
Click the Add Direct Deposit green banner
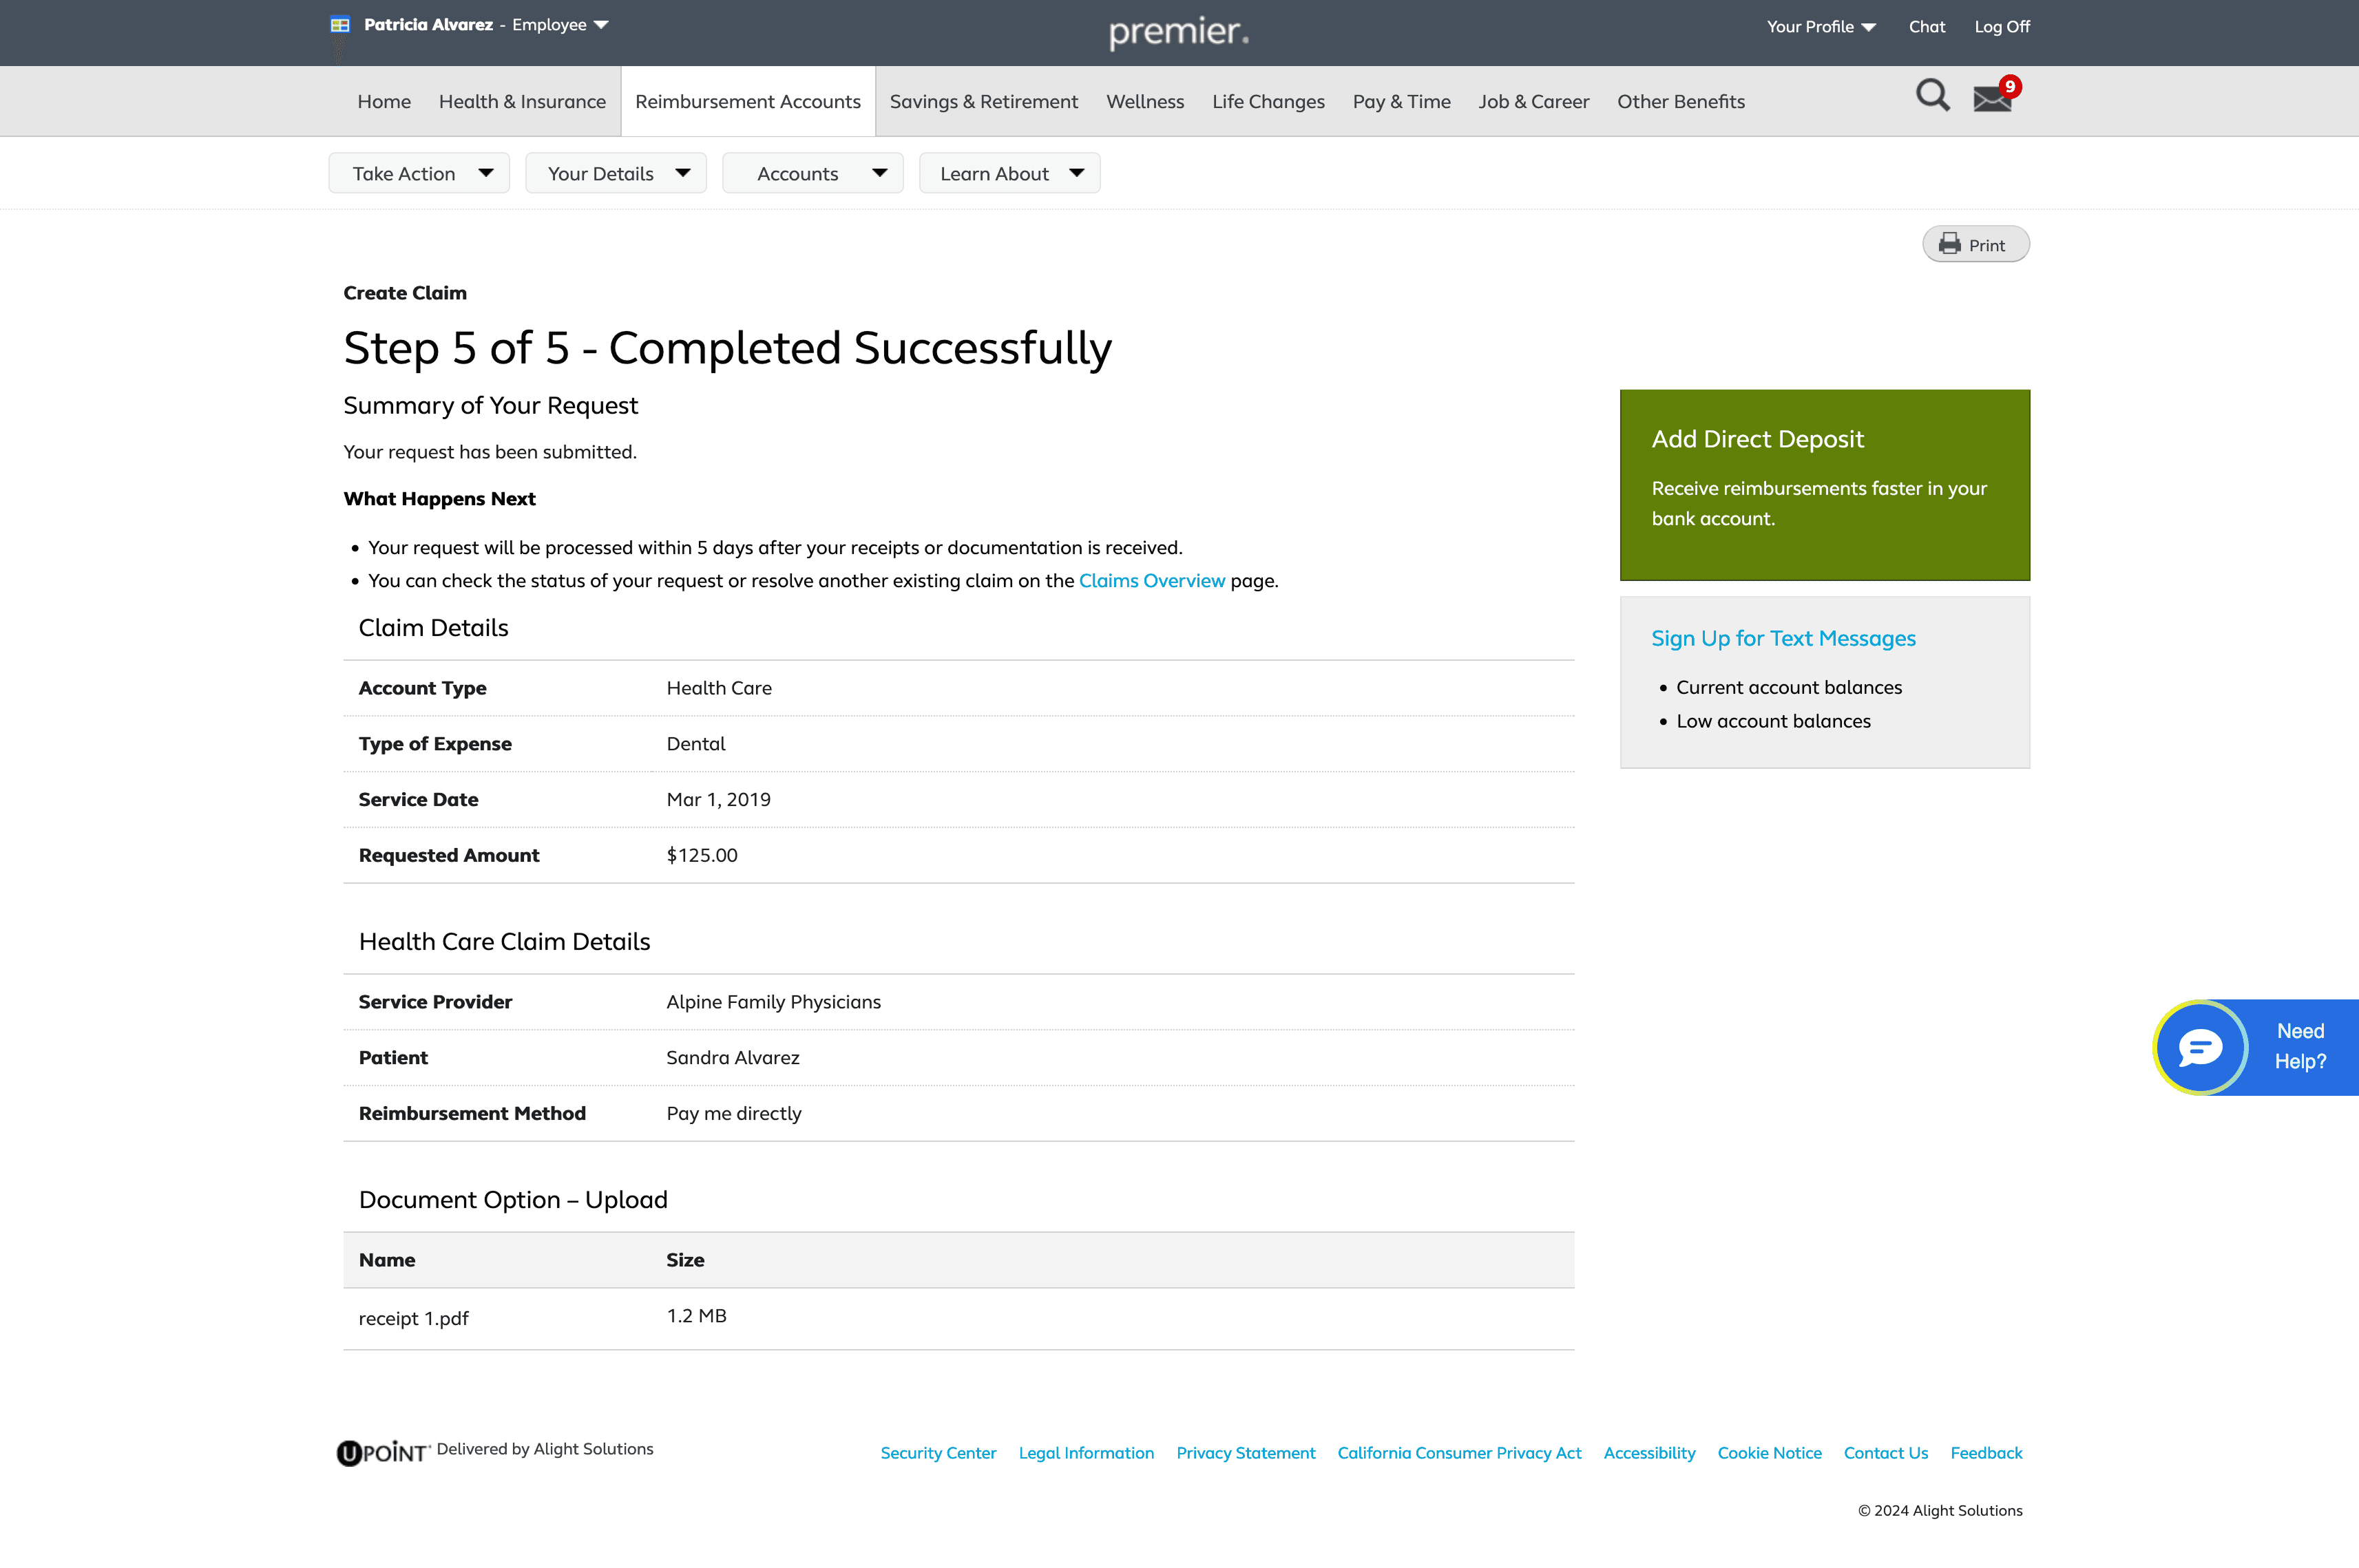pos(1824,485)
